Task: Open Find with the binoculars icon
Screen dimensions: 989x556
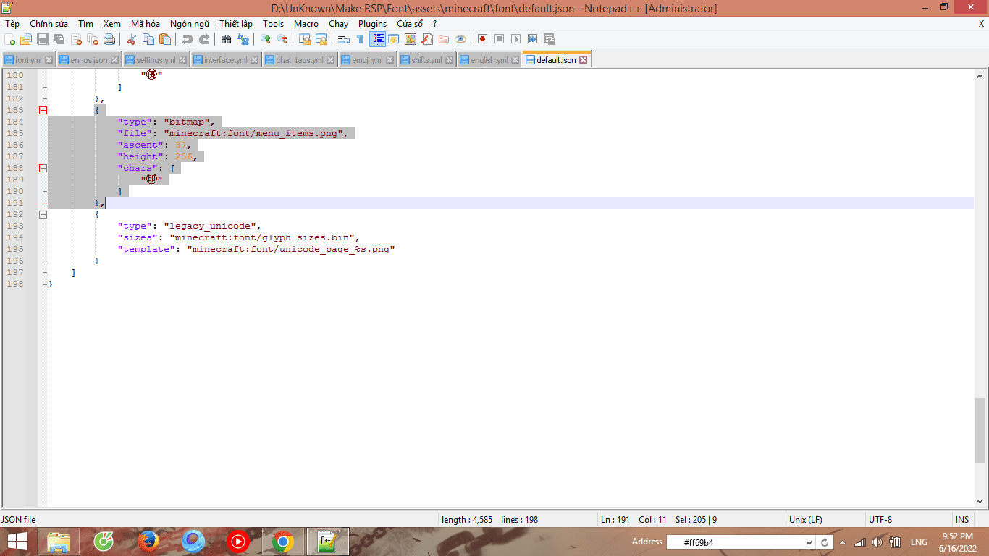Action: click(227, 39)
